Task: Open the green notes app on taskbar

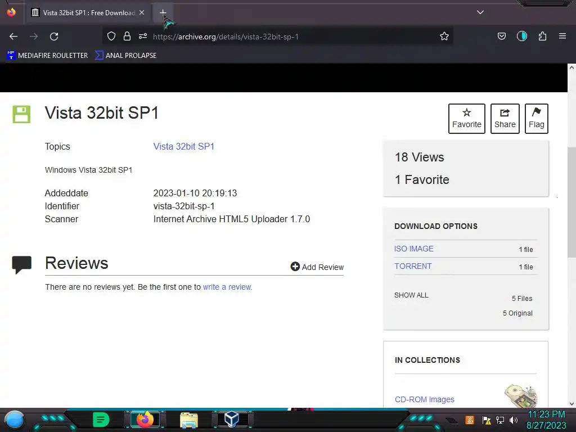Action: pyautogui.click(x=101, y=420)
